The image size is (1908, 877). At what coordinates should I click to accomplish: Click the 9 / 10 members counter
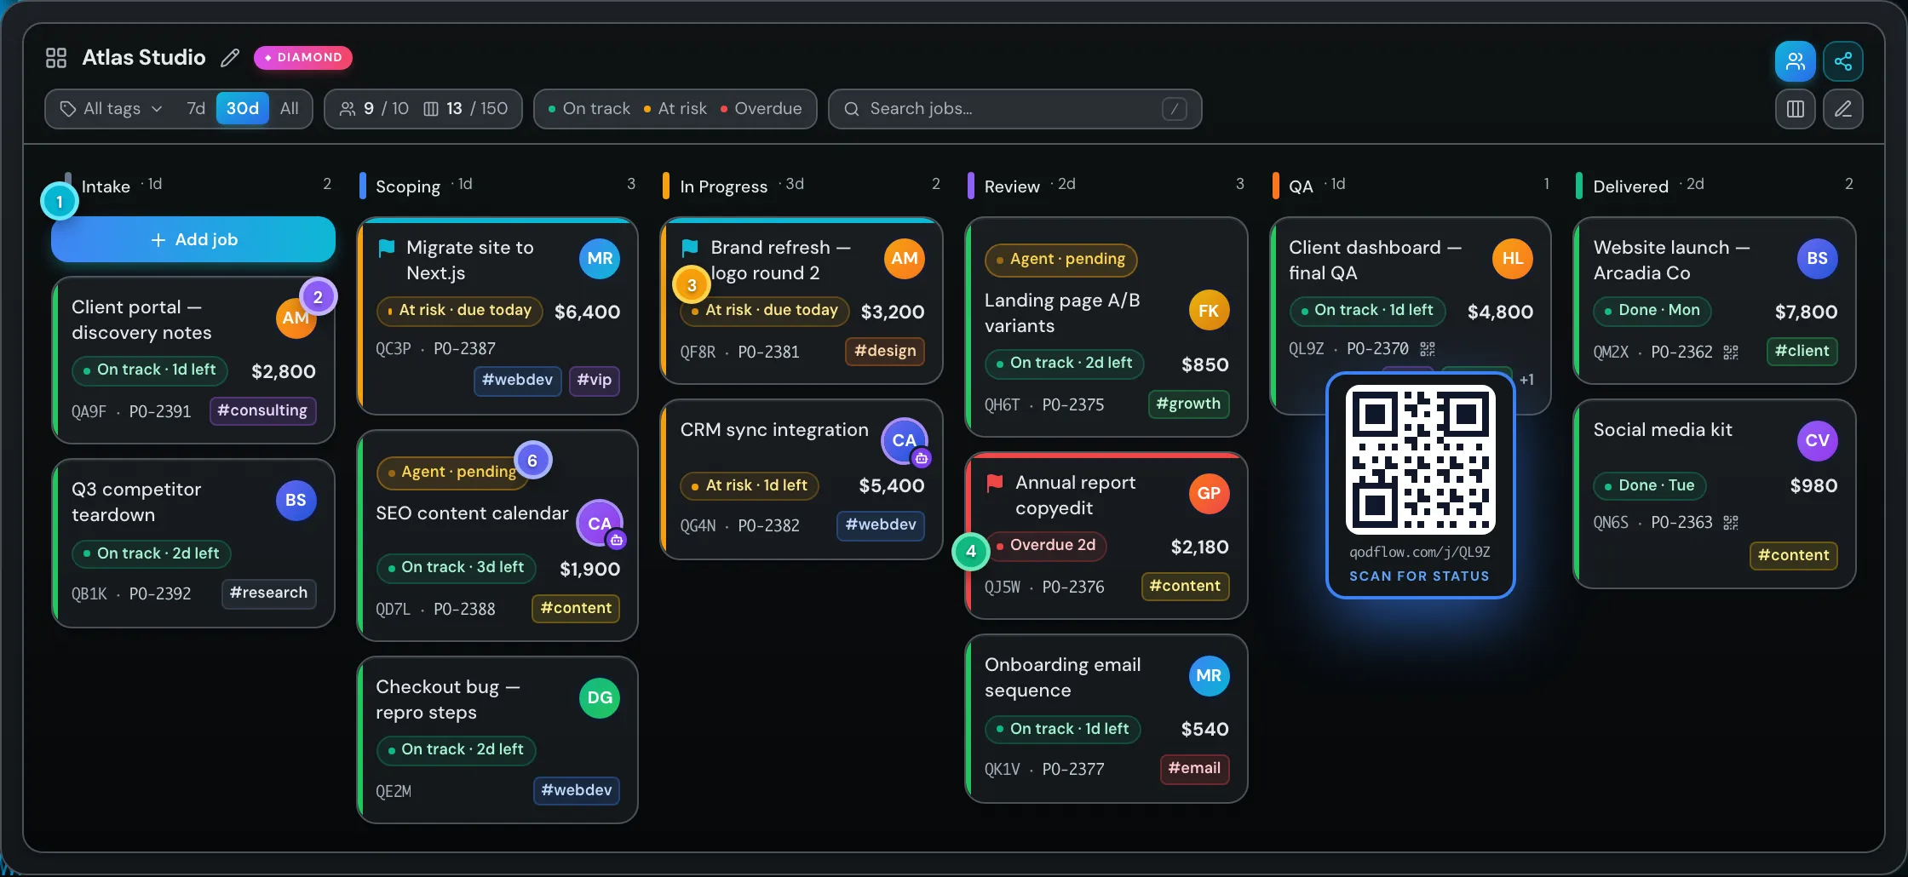point(374,109)
